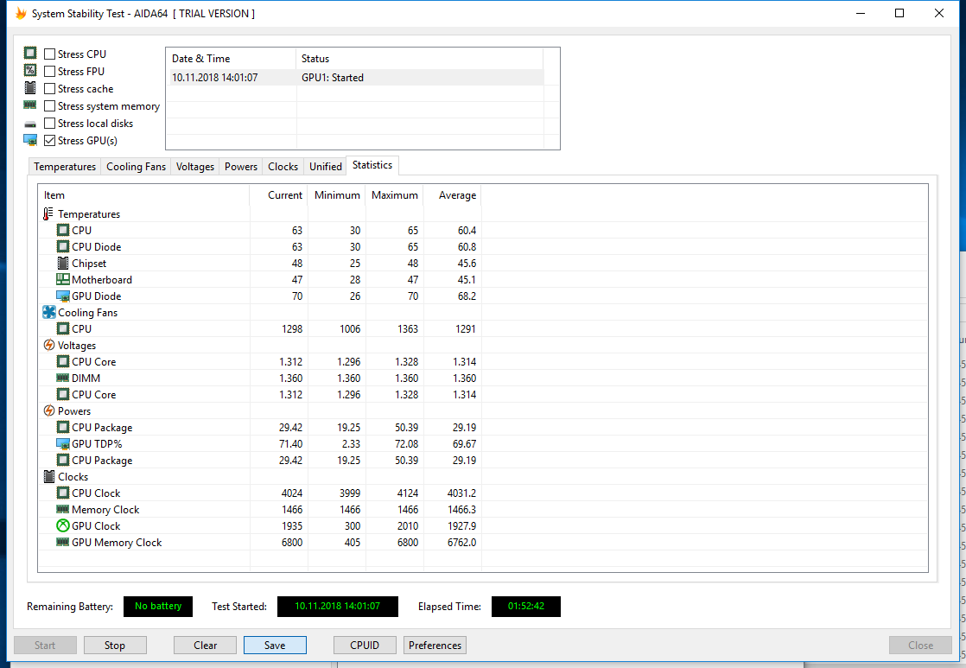The height and width of the screenshot is (668, 966).
Task: Click the CPU Diode chip icon
Action: pyautogui.click(x=63, y=246)
